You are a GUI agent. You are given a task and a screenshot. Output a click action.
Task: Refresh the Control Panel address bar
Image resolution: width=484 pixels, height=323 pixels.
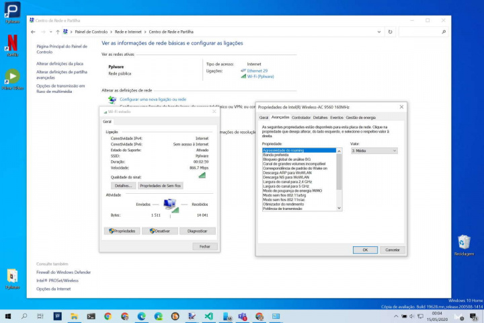390,32
